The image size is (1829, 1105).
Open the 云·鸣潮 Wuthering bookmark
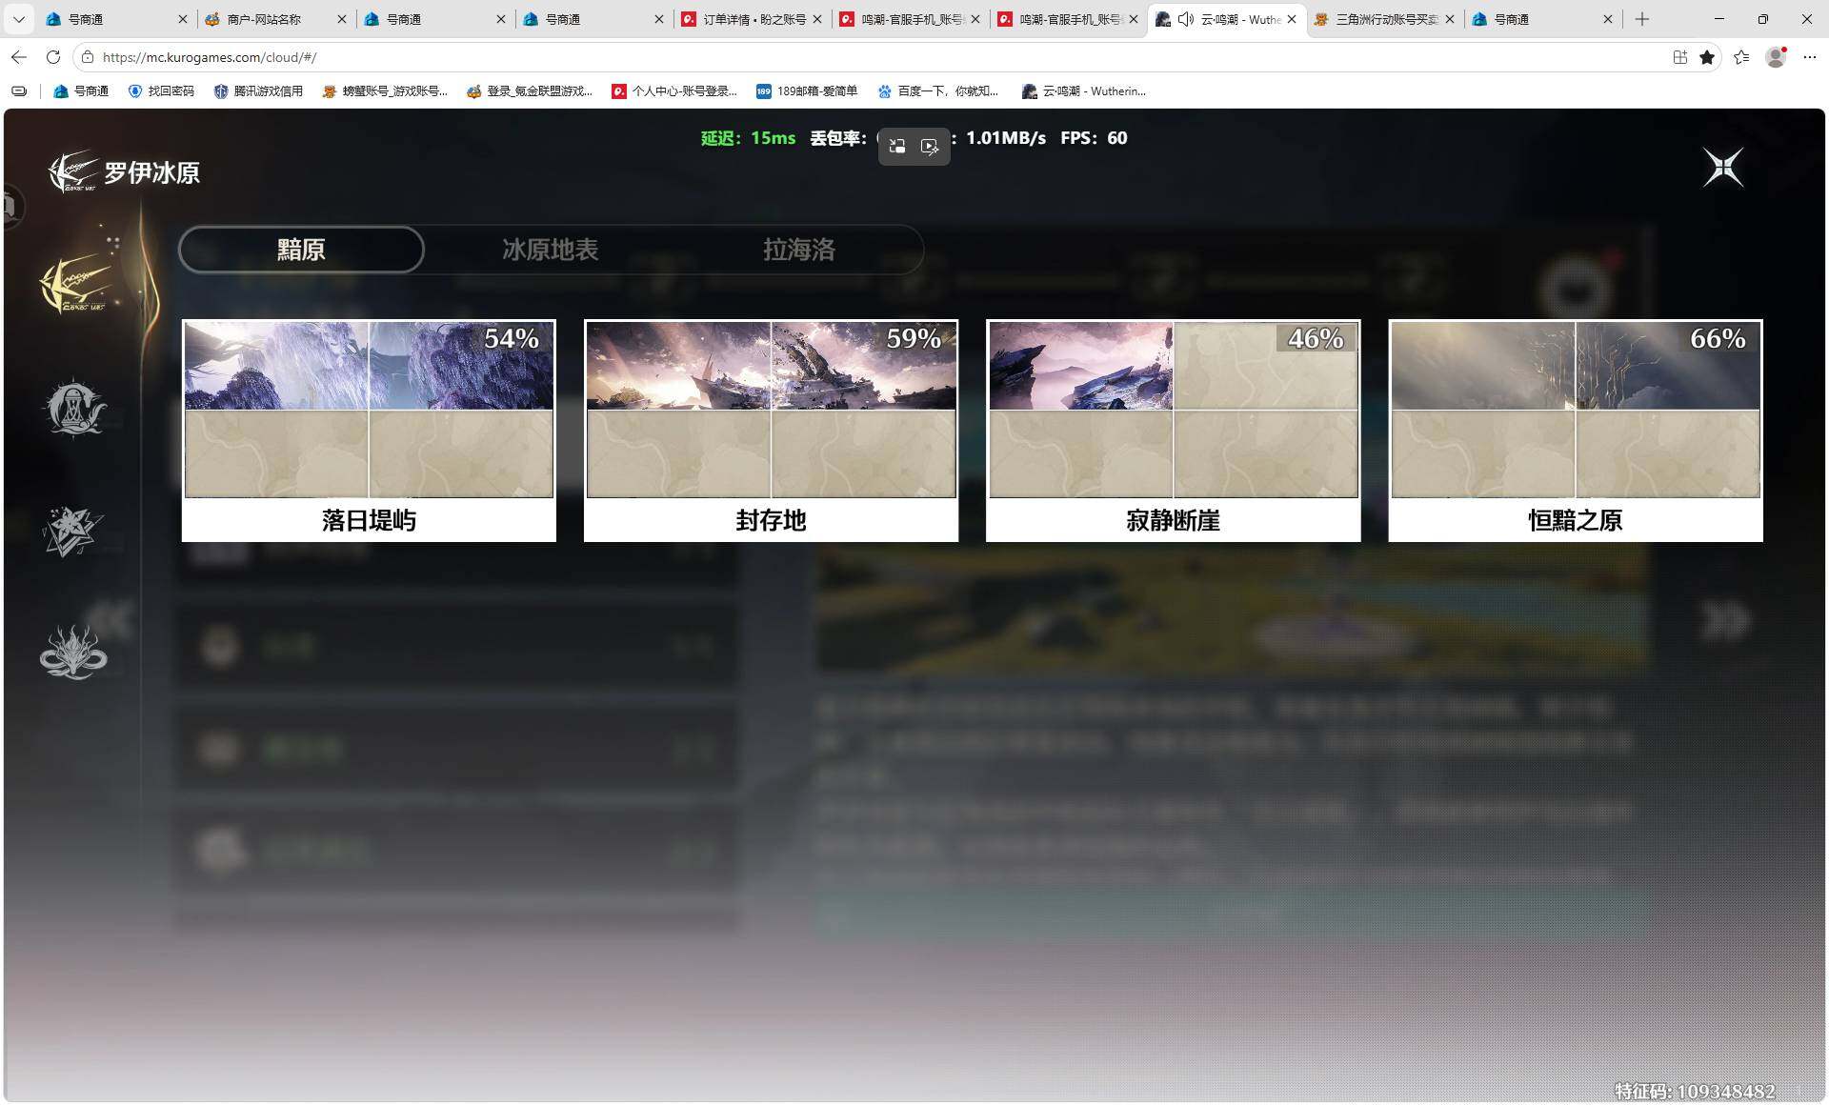tap(1084, 91)
